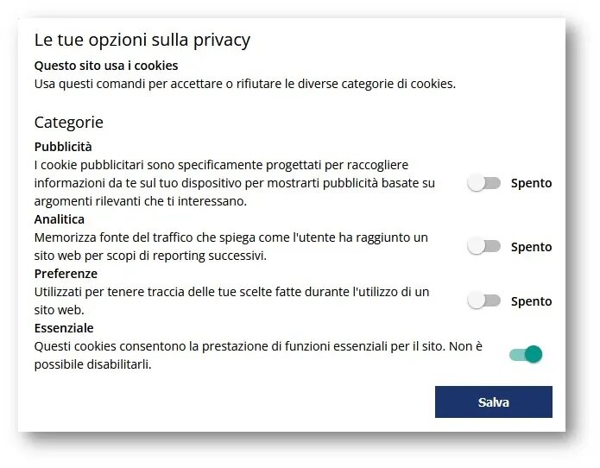Click the Categorie section heading
The width and height of the screenshot is (600, 468).
coord(69,123)
